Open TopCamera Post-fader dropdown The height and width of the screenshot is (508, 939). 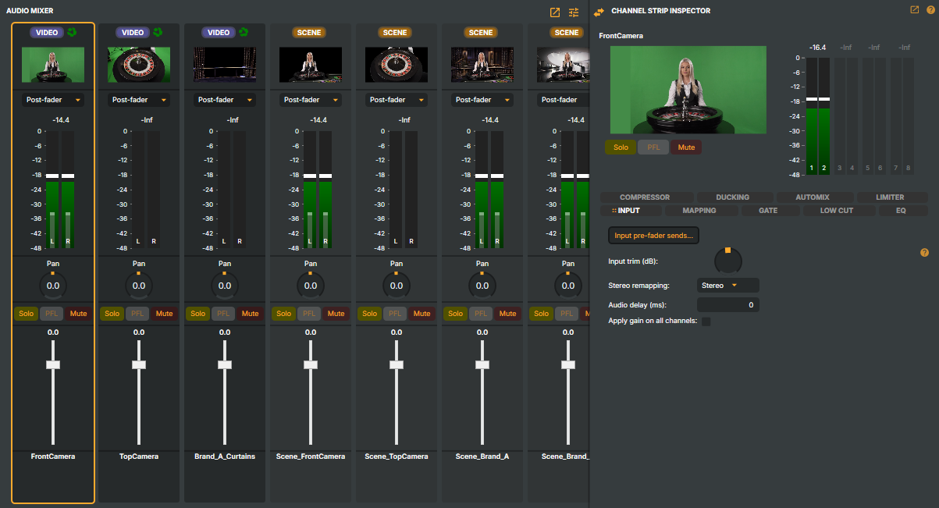(x=139, y=100)
